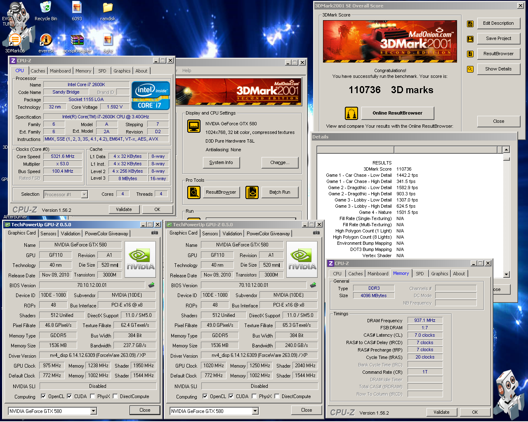The image size is (528, 422).
Task: Click the Edit Description button
Action: click(x=498, y=23)
